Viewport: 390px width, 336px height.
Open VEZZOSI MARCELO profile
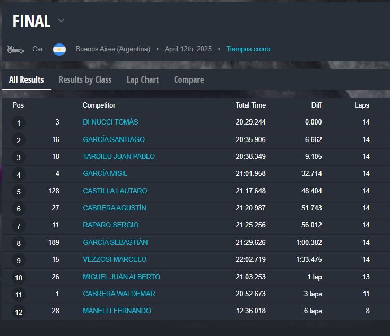(115, 260)
